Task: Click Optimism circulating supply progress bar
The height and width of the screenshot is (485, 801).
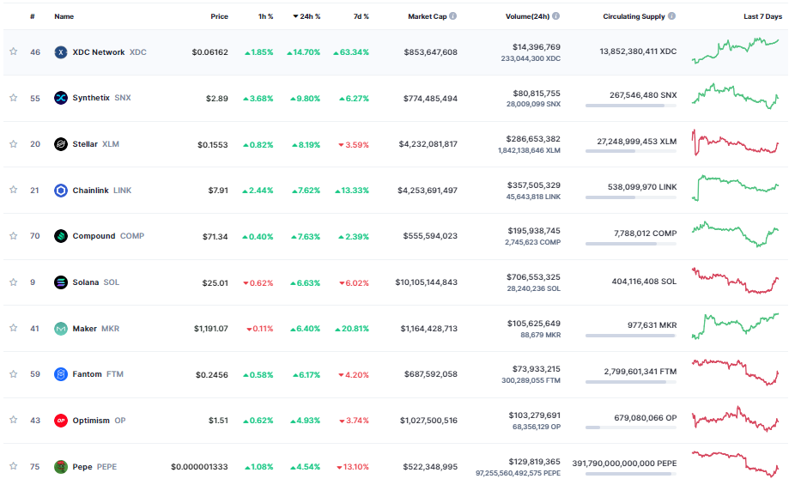Action: (x=631, y=427)
